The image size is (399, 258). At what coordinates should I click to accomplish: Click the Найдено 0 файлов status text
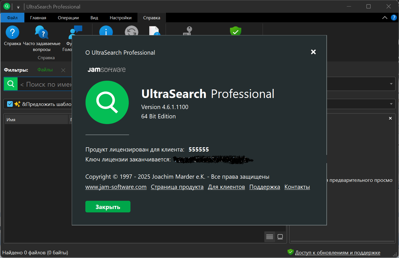point(35,253)
